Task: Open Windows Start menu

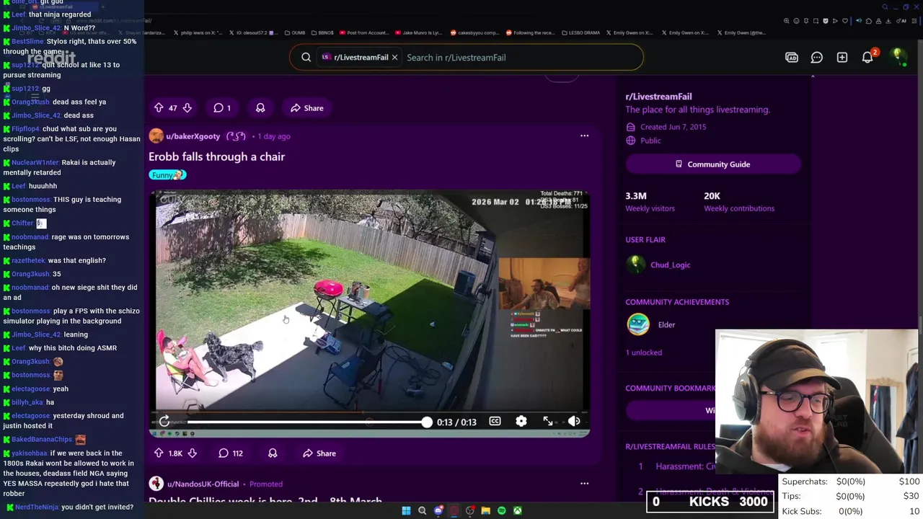Action: 406,510
